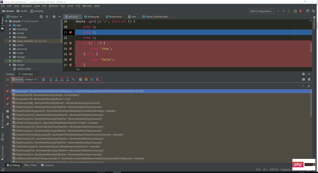The image size is (318, 173).
Task: Select Route.php:205 runCallable frame
Action: tap(48, 95)
